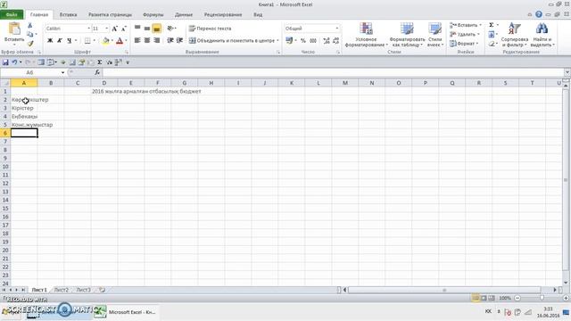Open Условное форматирование dropdown

[x=366, y=35]
